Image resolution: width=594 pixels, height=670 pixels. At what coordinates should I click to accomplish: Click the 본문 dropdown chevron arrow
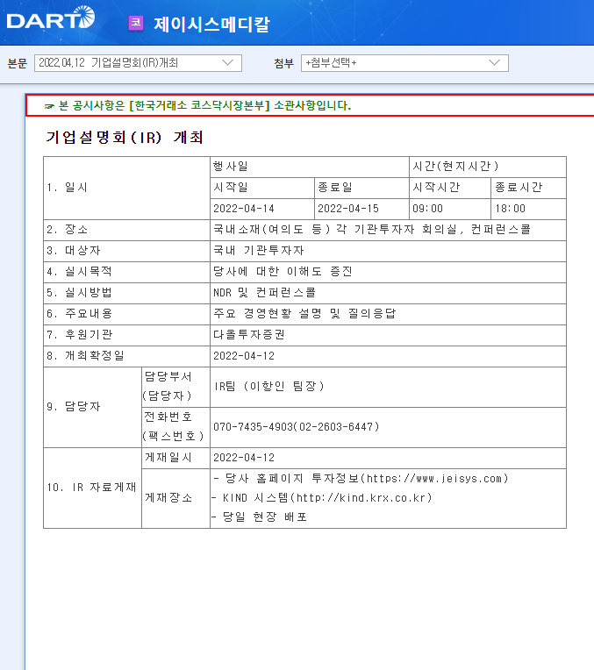click(x=227, y=63)
